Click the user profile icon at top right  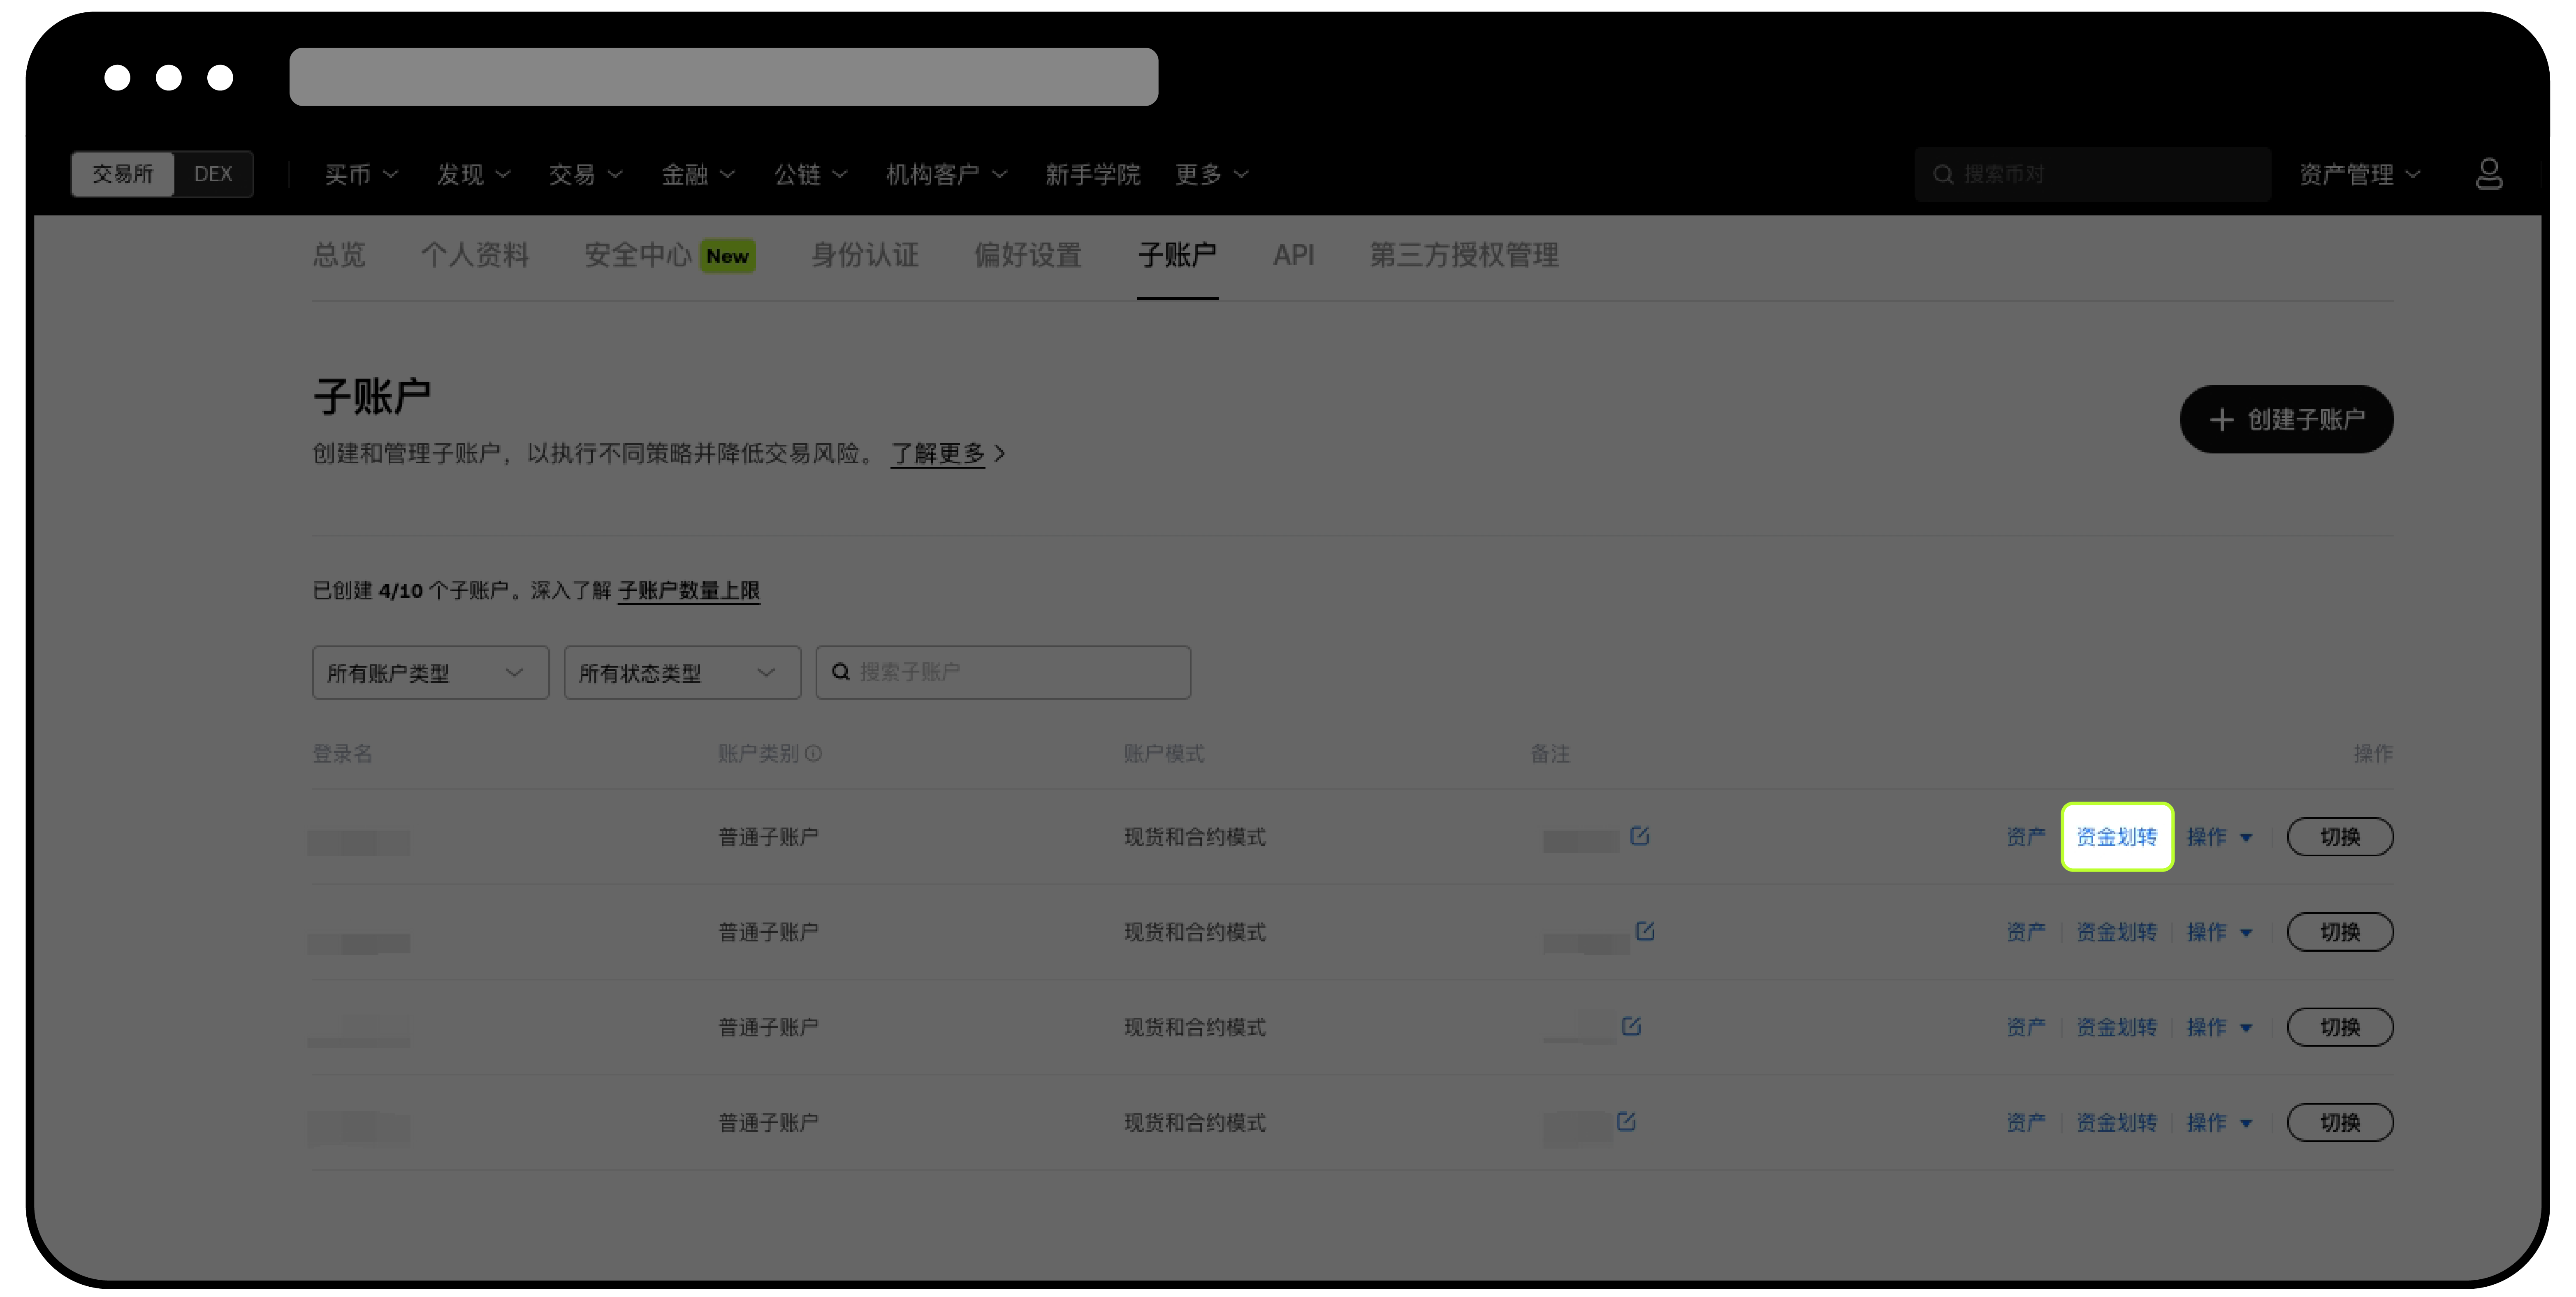click(x=2491, y=174)
